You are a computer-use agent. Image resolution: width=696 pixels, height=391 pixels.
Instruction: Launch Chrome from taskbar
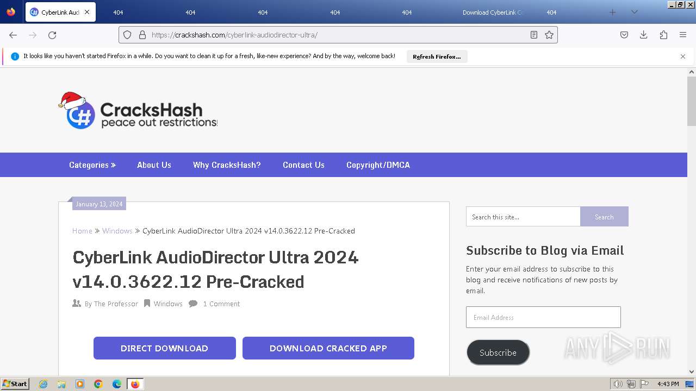point(98,384)
